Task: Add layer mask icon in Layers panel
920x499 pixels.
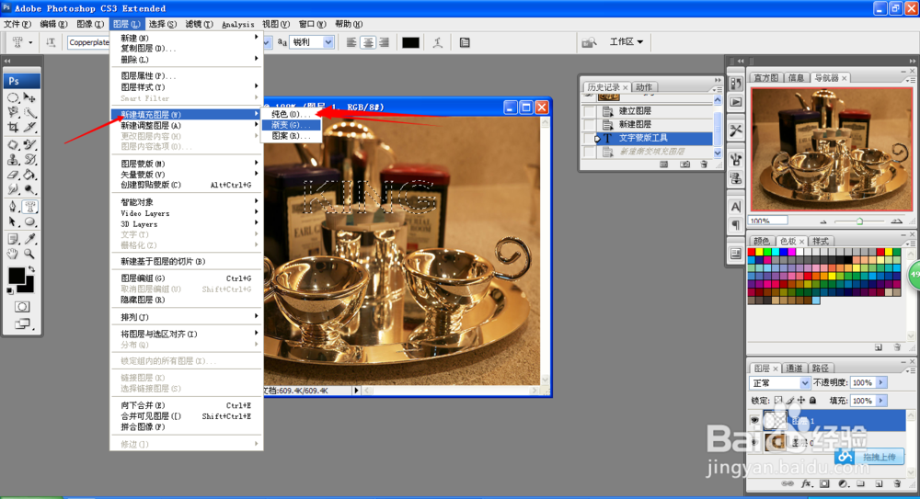Action: tap(825, 483)
